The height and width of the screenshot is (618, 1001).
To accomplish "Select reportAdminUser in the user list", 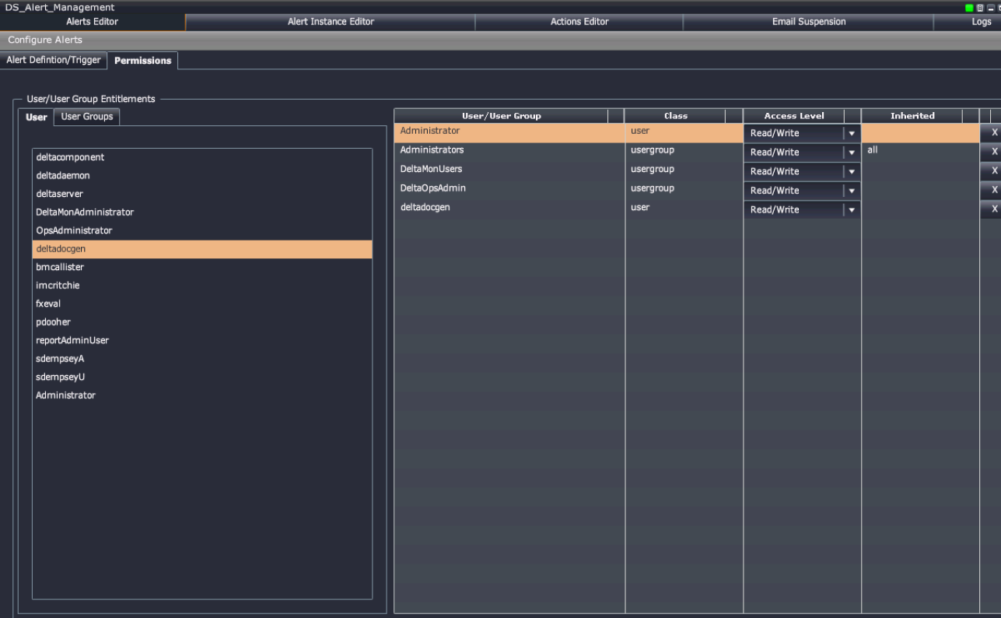I will click(x=202, y=340).
